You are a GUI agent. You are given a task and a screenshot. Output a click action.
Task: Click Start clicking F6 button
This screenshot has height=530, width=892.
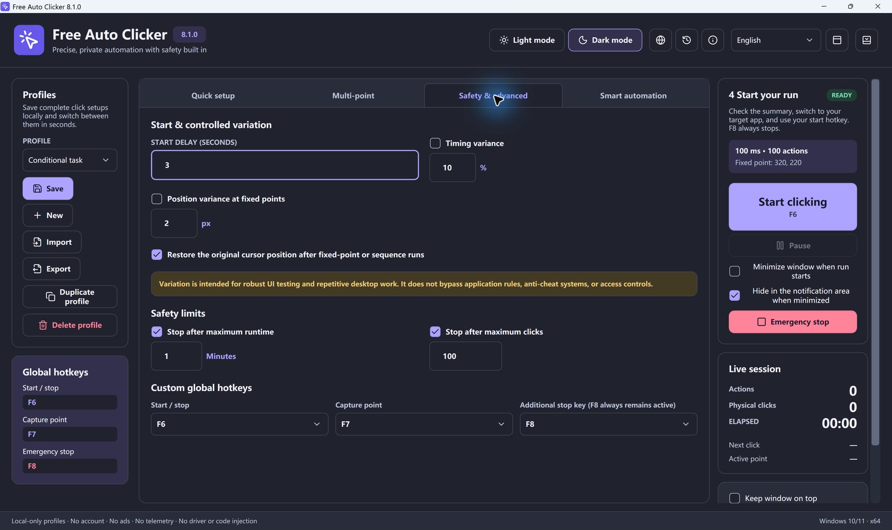pos(793,206)
